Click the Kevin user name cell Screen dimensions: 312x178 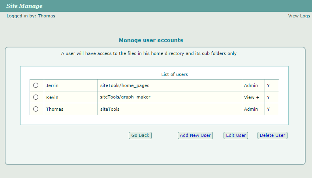(x=71, y=97)
